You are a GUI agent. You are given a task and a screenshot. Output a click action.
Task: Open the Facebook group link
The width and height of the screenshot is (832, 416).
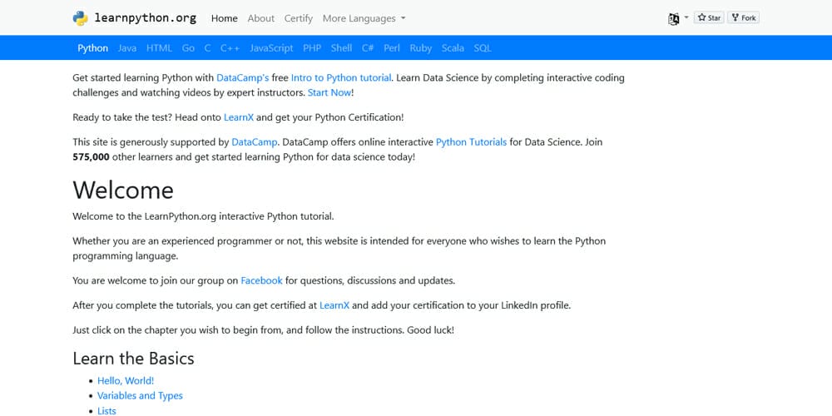(261, 280)
